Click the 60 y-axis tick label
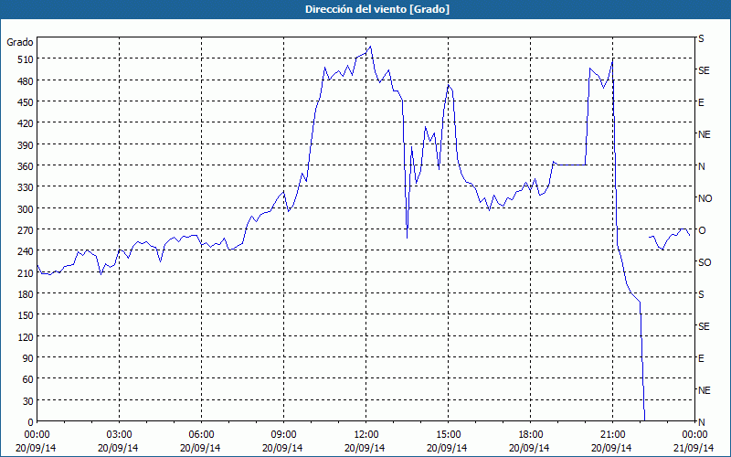This screenshot has height=457, width=731. 28,379
